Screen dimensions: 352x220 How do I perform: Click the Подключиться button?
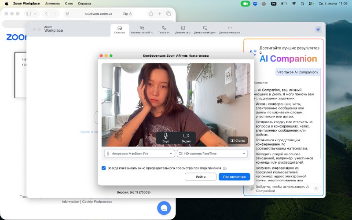click(x=234, y=176)
